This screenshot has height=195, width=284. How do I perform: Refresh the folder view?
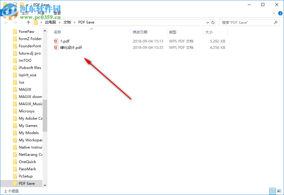tap(214, 22)
